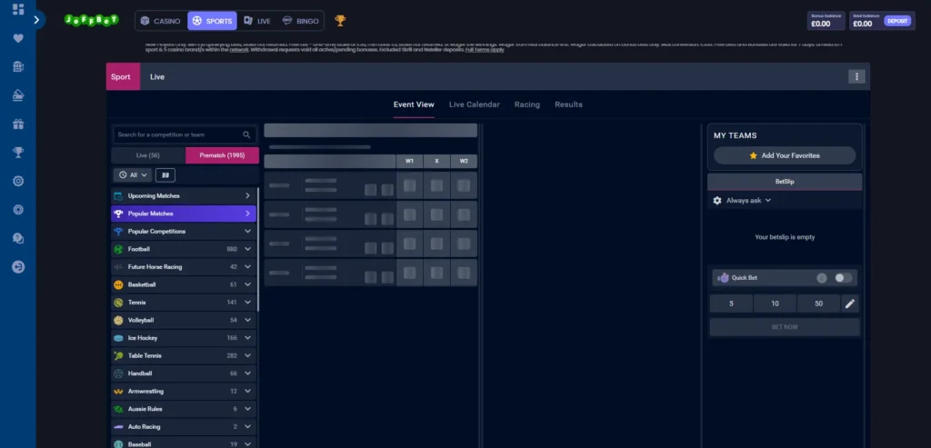Open Popular Matches list
Screen dimensions: 931x448
click(184, 214)
